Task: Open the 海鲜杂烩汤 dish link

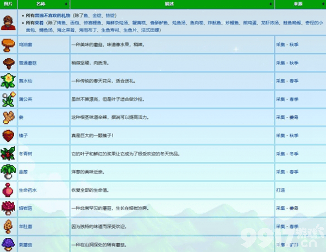Action: [117, 23]
